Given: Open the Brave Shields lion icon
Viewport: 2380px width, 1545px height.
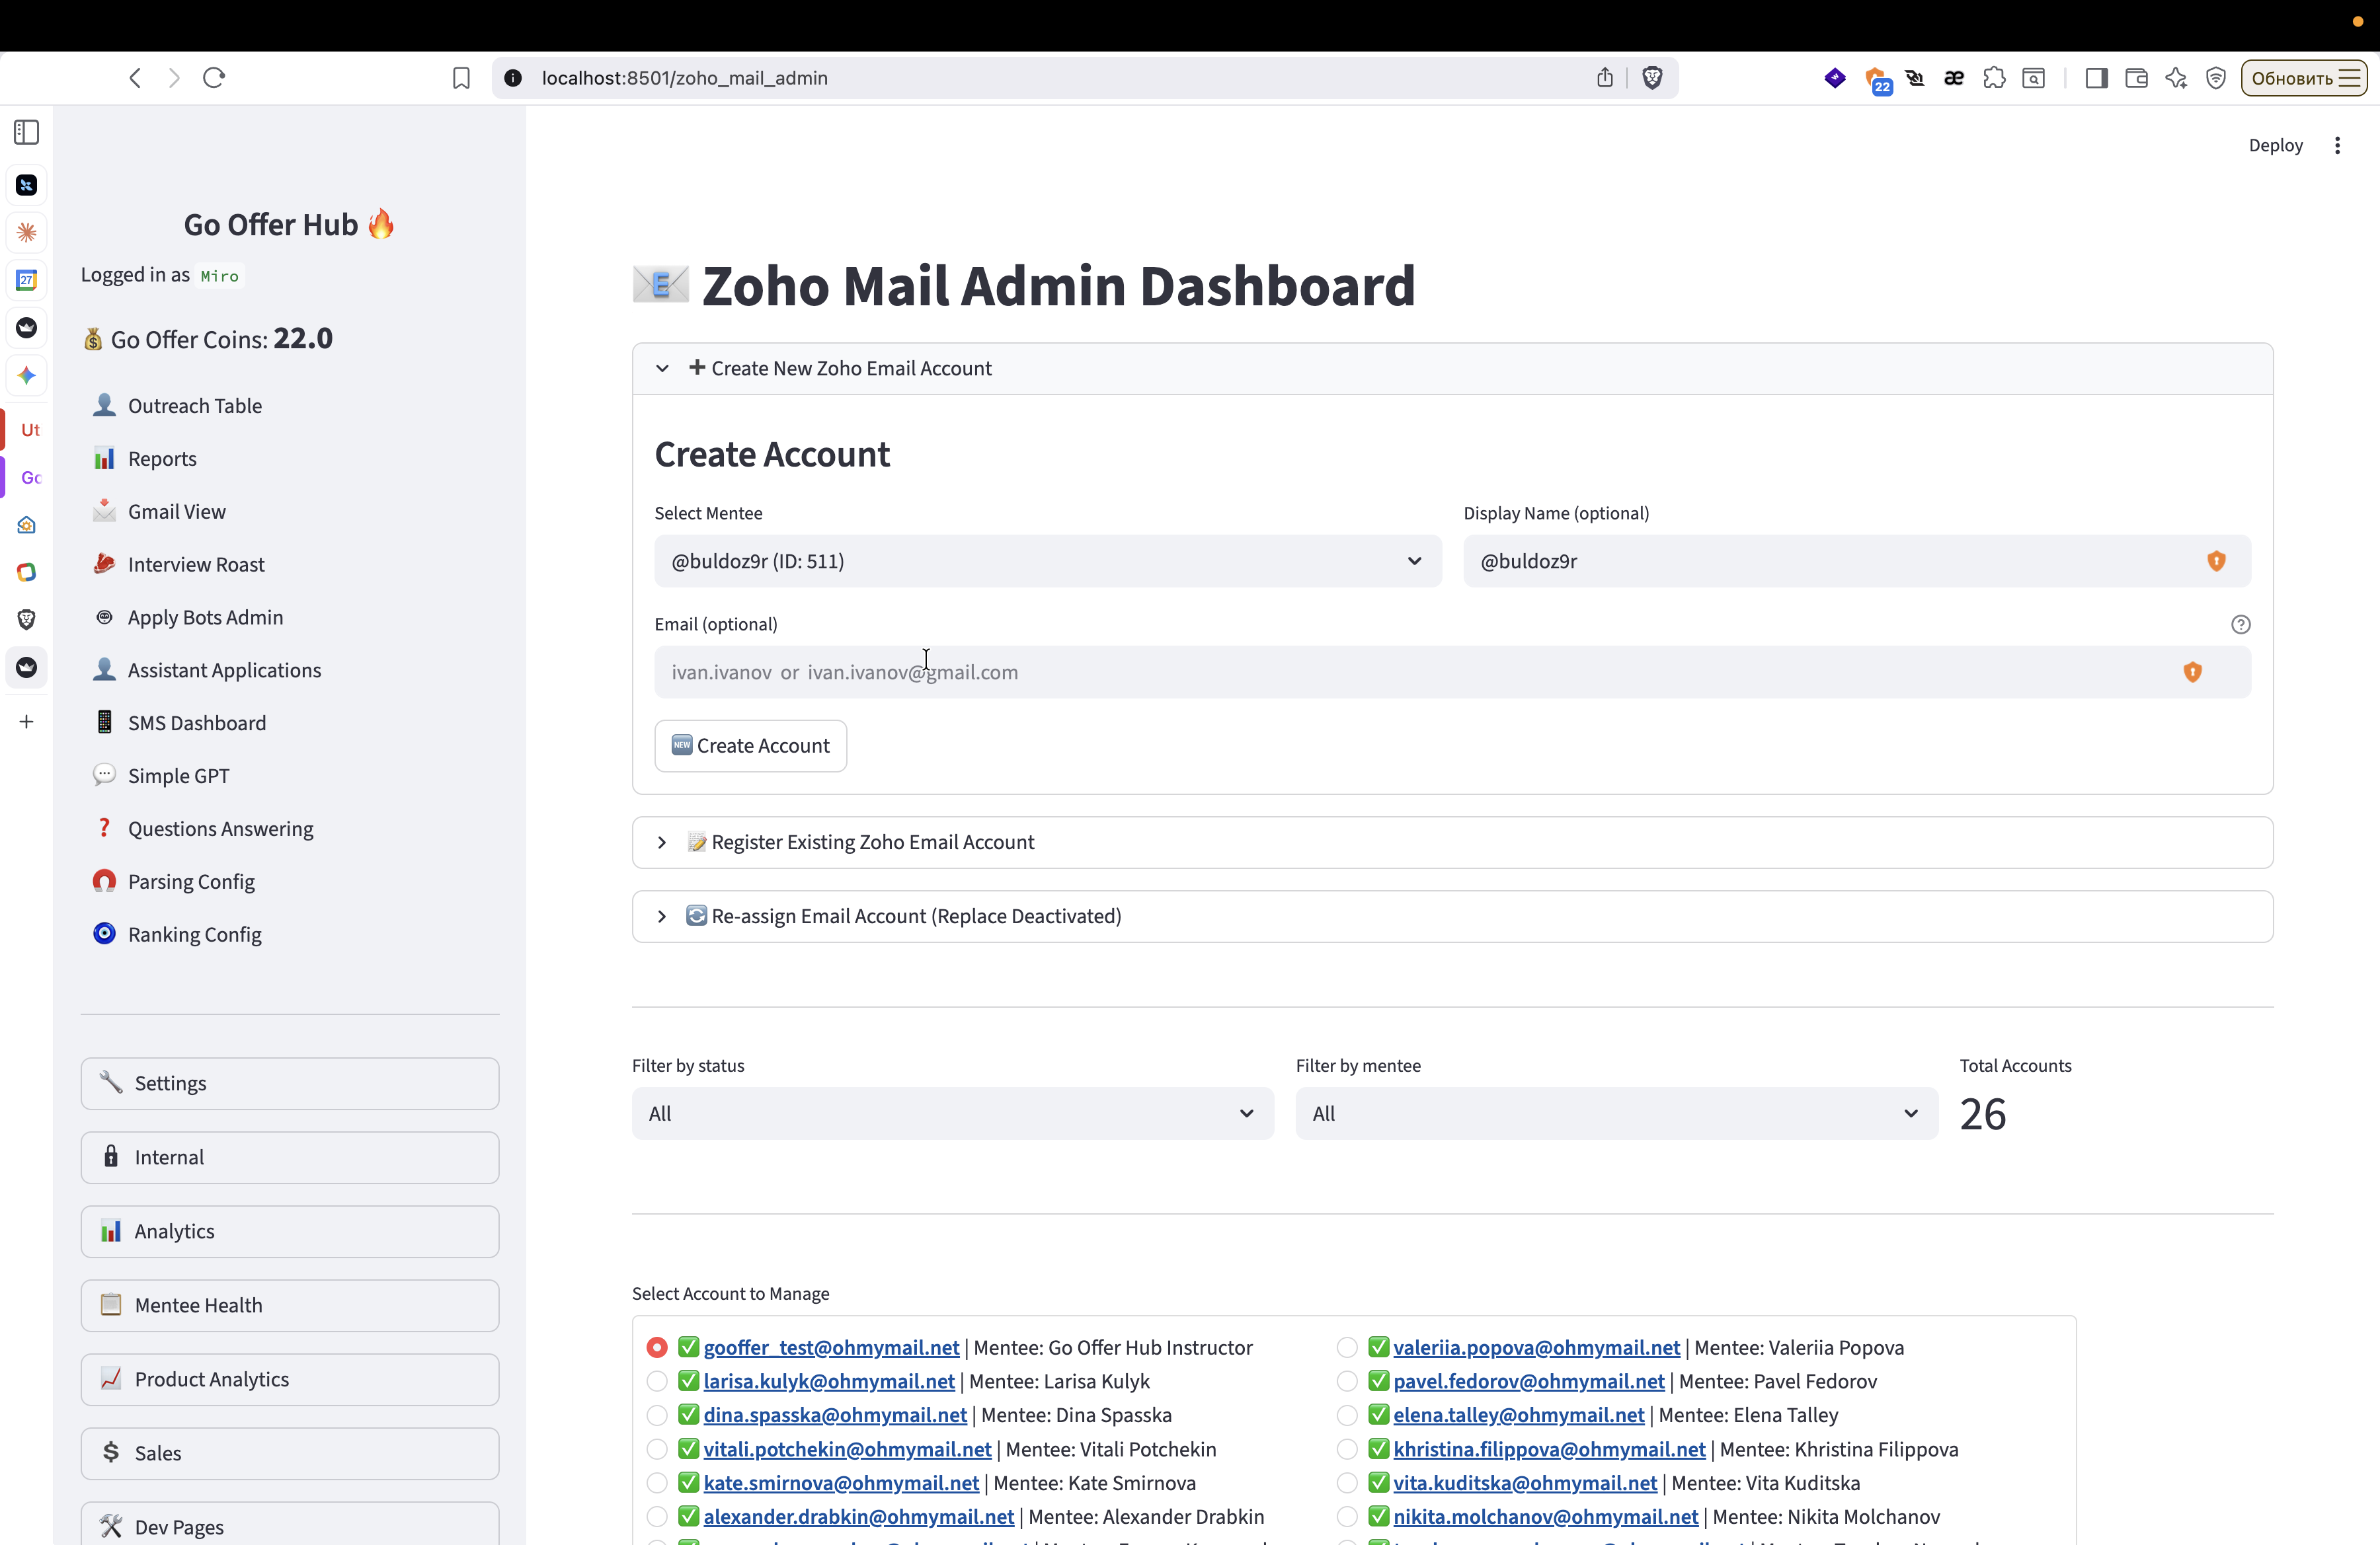Looking at the screenshot, I should pos(1652,78).
